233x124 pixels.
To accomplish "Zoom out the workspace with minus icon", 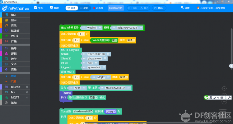I will click(x=224, y=102).
